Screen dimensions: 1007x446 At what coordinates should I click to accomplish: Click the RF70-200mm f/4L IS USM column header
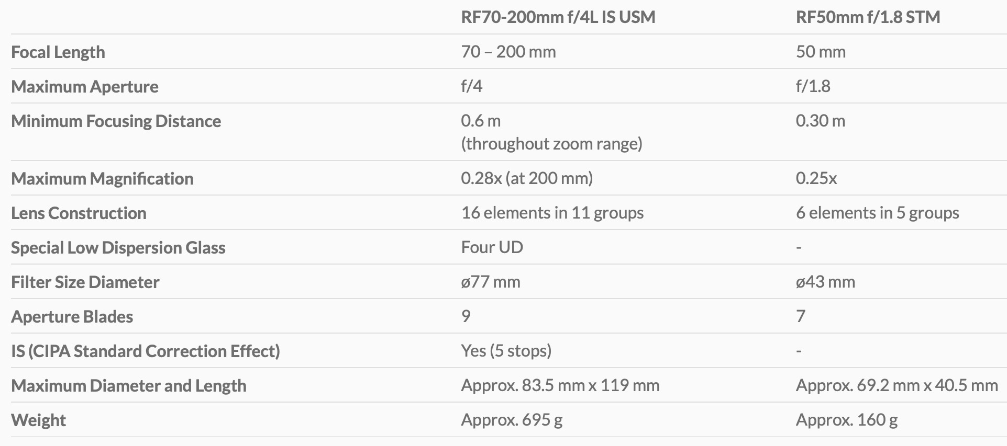coord(558,17)
